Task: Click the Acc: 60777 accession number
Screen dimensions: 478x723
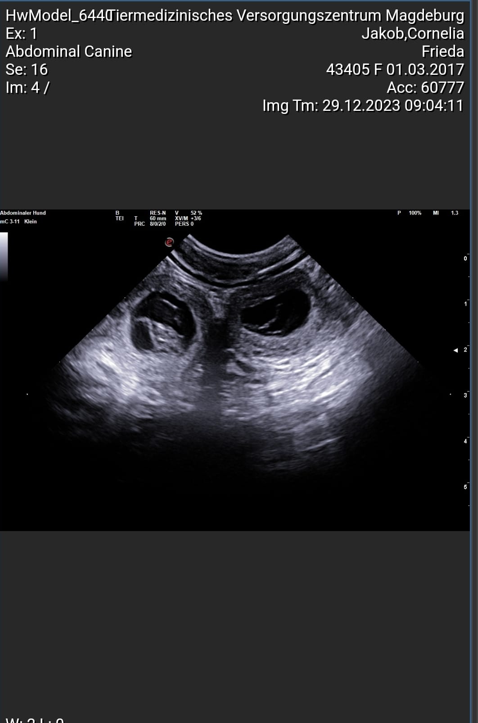Action: coord(425,88)
